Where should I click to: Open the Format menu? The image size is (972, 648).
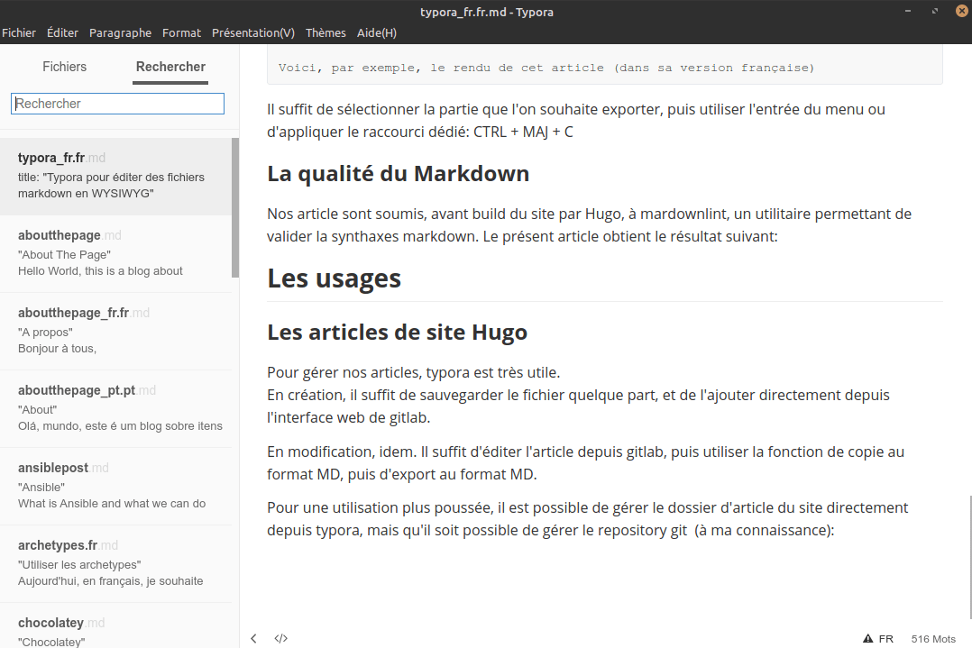(x=181, y=32)
